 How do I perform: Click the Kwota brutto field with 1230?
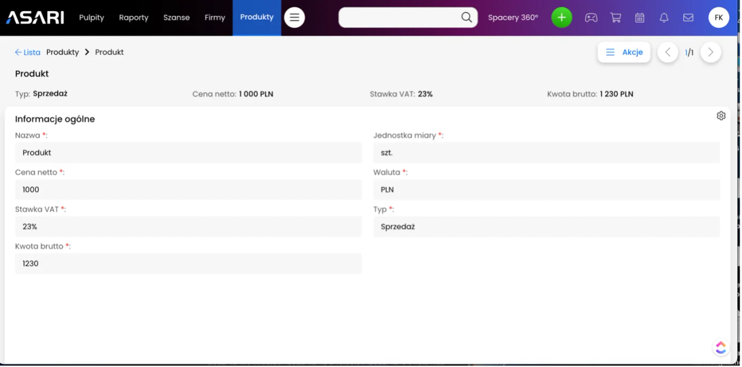pyautogui.click(x=188, y=264)
